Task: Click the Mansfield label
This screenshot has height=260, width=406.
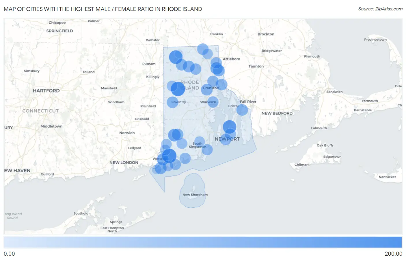Action: point(109,88)
